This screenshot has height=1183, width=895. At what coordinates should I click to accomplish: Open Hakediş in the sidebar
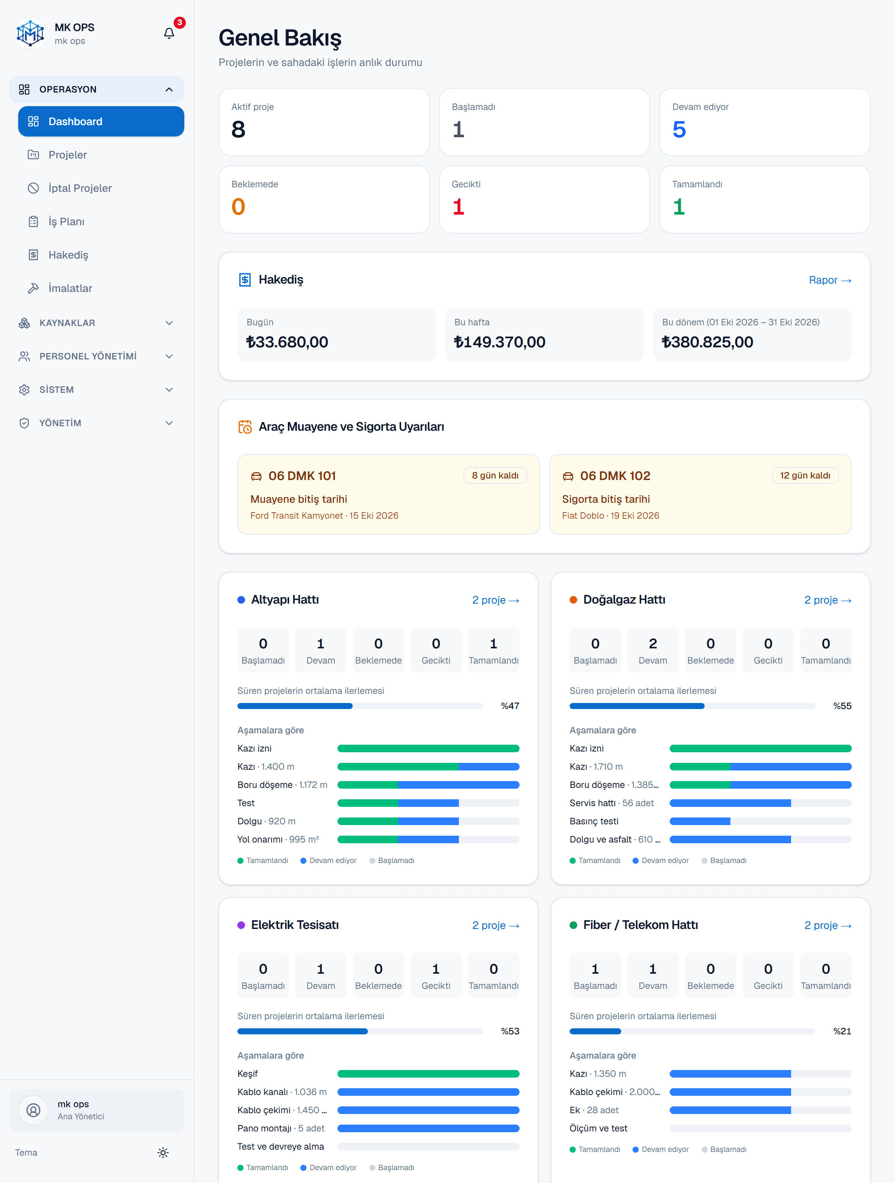[x=101, y=255]
